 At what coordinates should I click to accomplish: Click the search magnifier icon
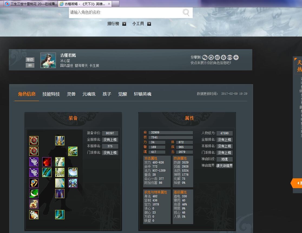pos(186,12)
